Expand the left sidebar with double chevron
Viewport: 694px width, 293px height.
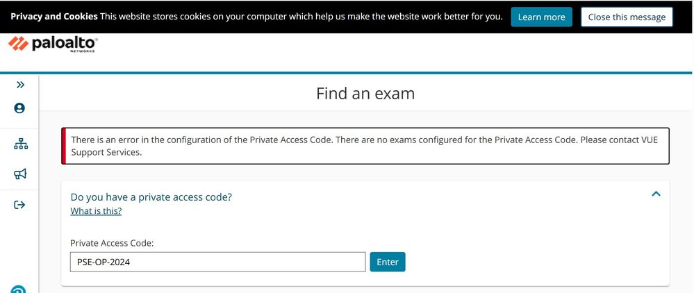click(x=20, y=85)
